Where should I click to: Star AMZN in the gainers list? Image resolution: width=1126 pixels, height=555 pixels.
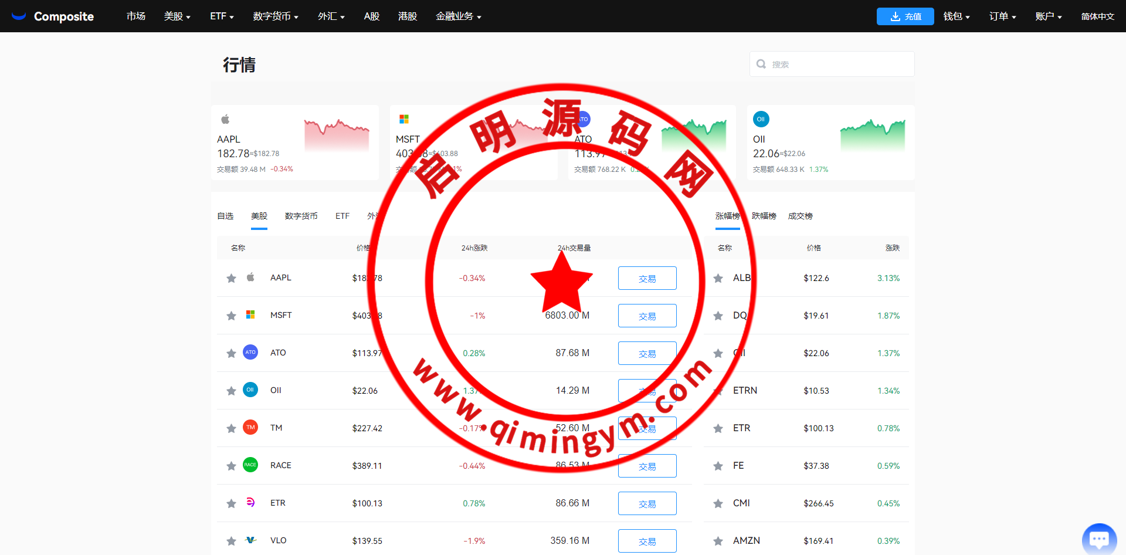[718, 541]
